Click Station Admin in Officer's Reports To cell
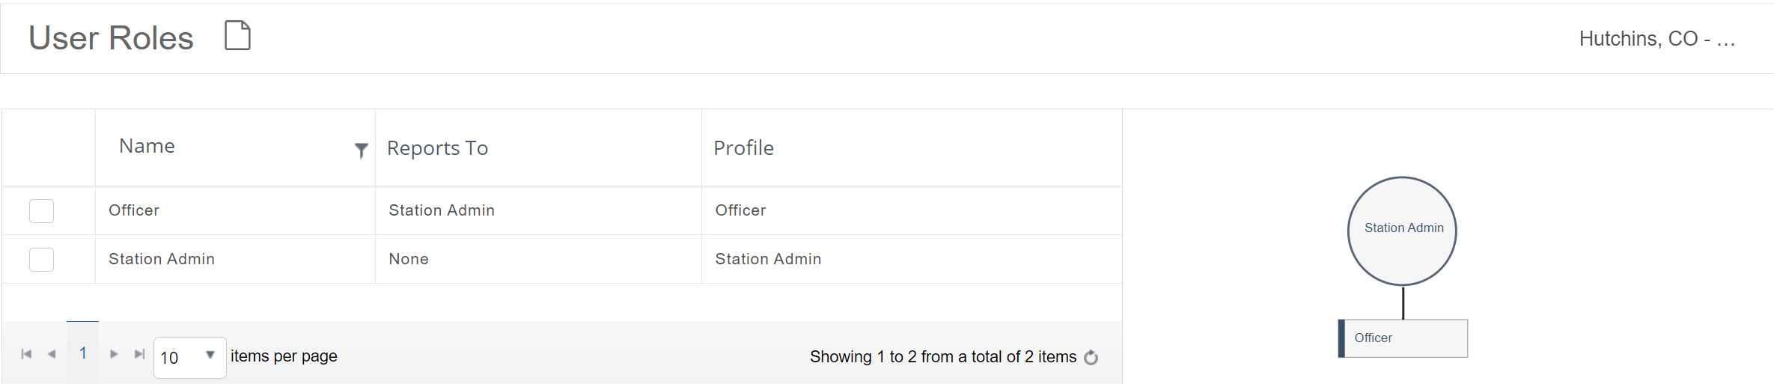Screen dimensions: 1774x384 (442, 210)
